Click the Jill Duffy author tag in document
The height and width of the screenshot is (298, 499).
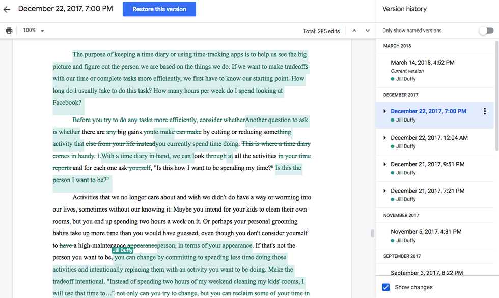coord(123,250)
